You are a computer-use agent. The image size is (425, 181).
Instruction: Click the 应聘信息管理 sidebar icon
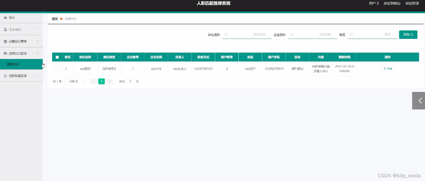click(5, 41)
